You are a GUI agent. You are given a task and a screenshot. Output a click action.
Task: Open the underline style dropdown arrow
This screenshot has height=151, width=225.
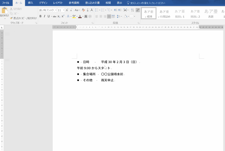tap(52, 16)
